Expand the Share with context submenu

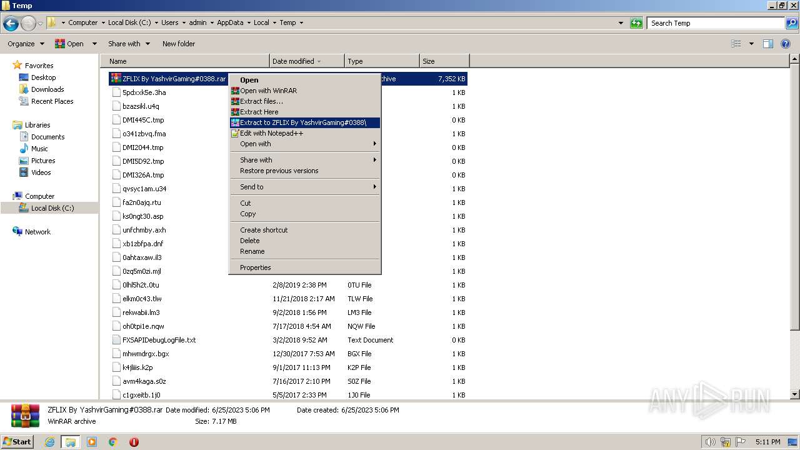(305, 160)
